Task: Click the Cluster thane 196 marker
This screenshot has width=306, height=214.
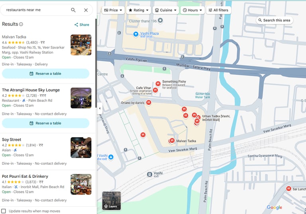Action: [160, 20]
